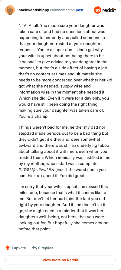The width and height of the screenshot is (121, 270).
Task: Select the '1 upvote' count label
Action: (x=18, y=248)
